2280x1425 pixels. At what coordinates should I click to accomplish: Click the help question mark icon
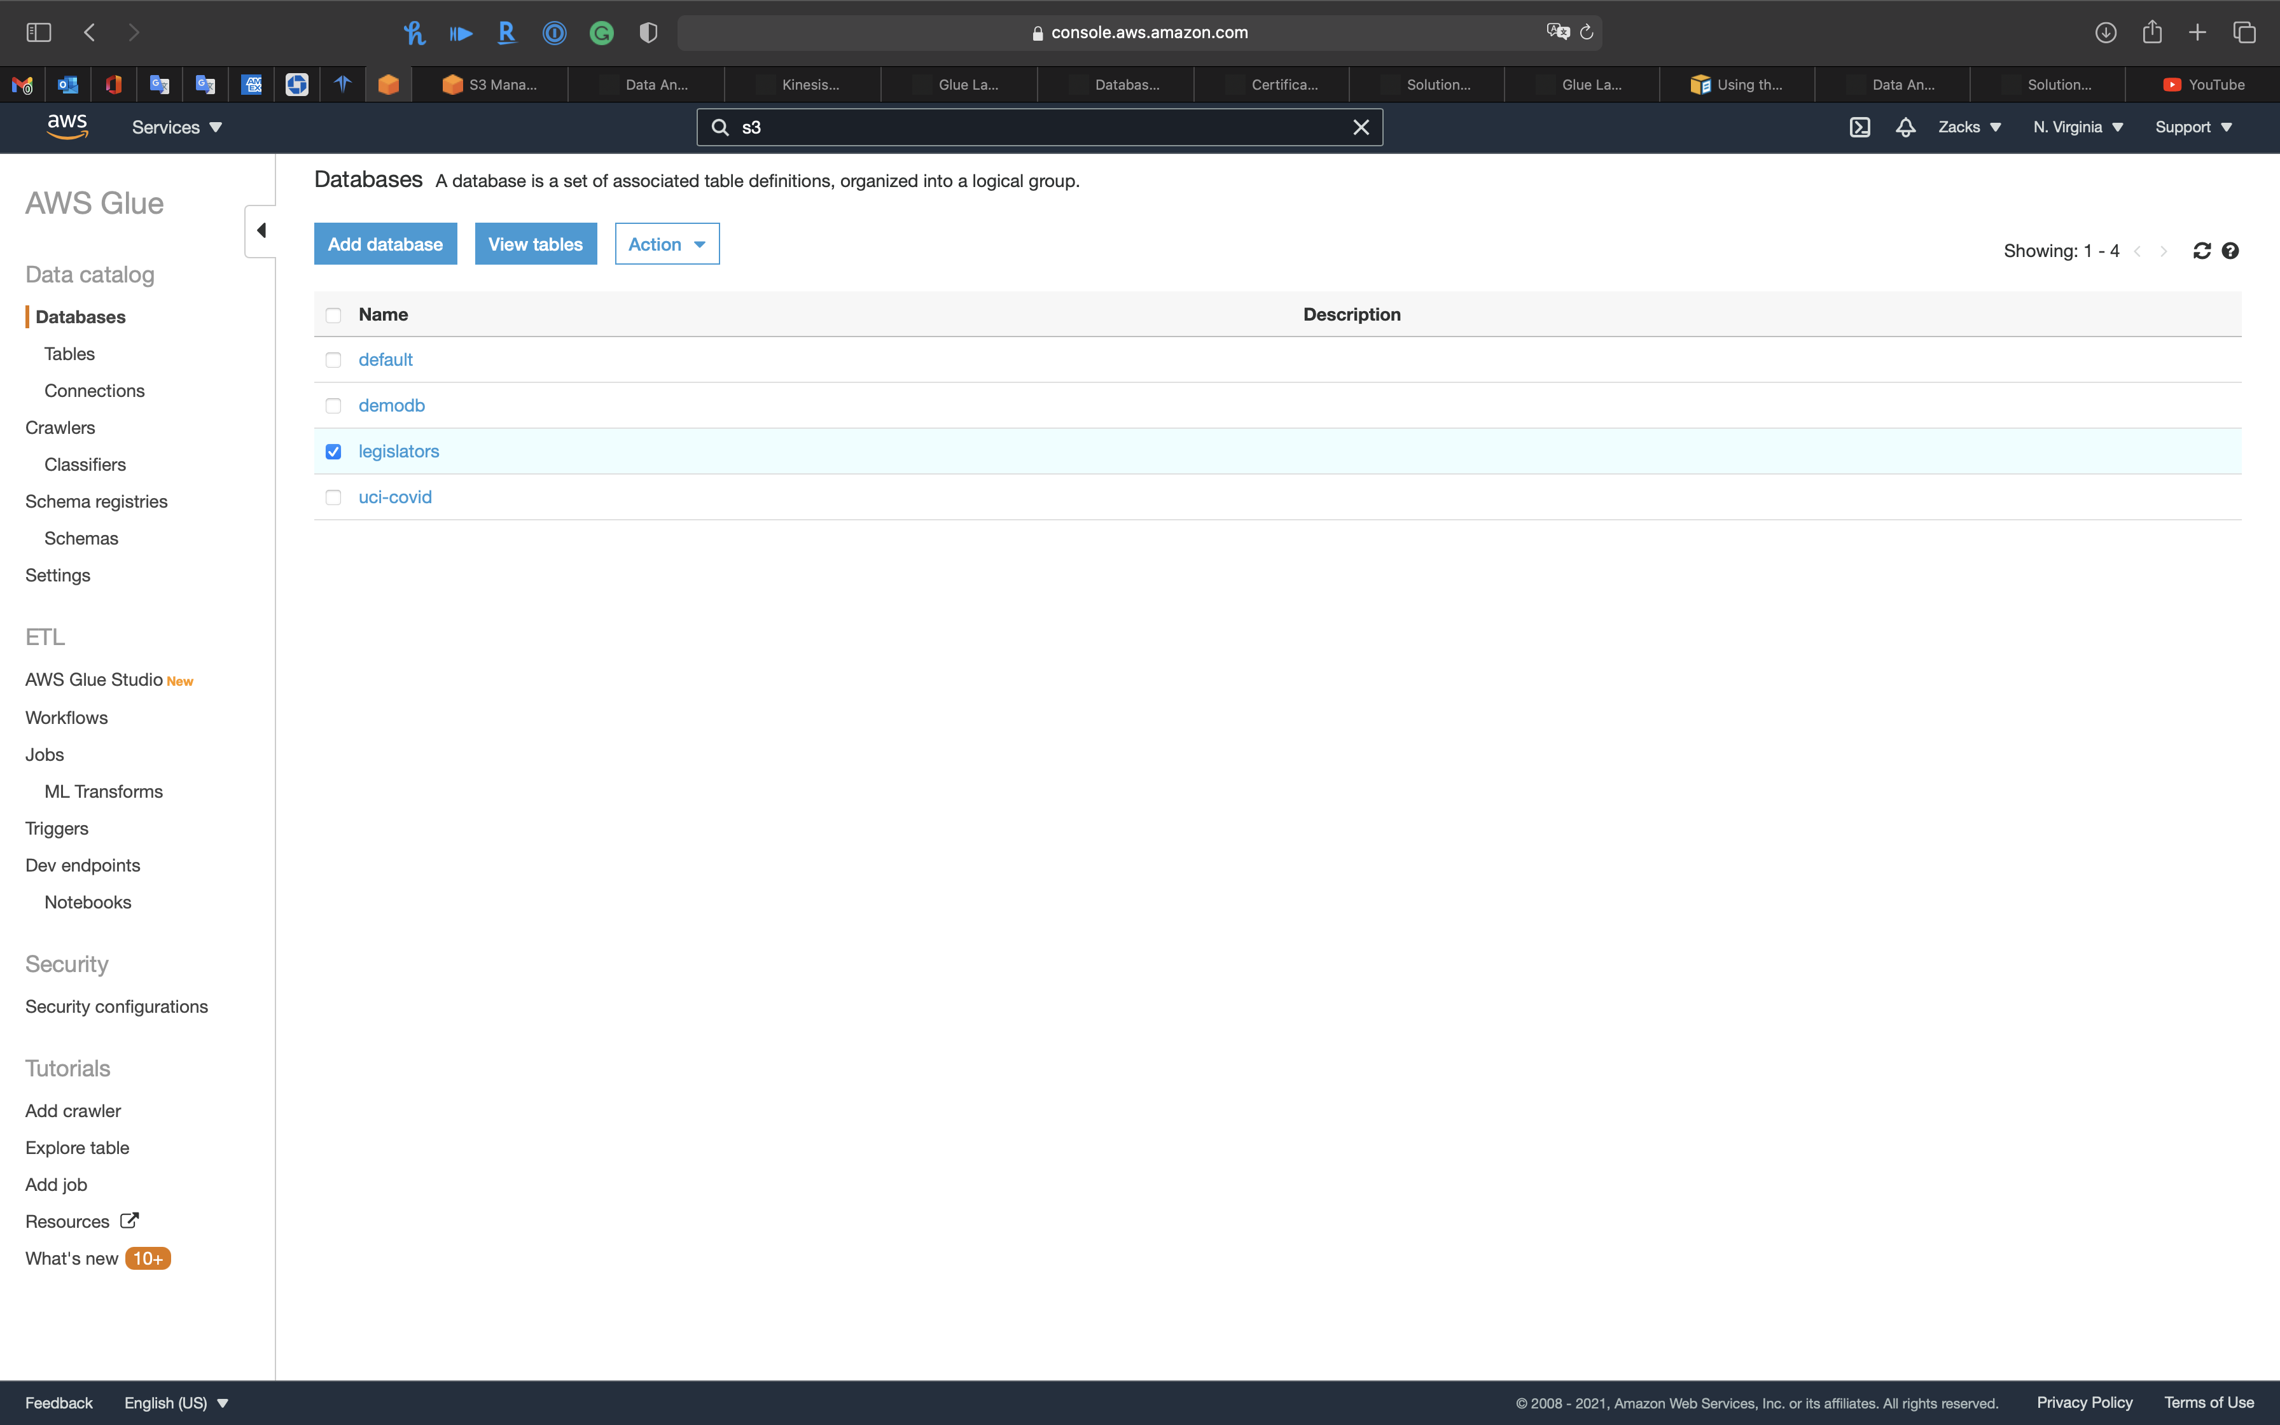(x=2230, y=251)
